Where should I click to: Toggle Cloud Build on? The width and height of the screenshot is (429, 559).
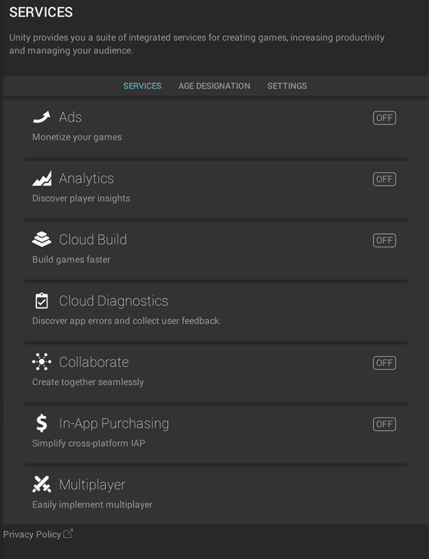(384, 240)
